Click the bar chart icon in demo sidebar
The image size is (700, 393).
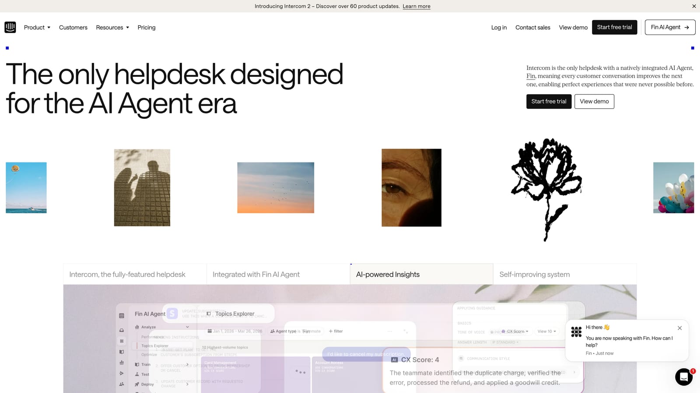point(122,362)
